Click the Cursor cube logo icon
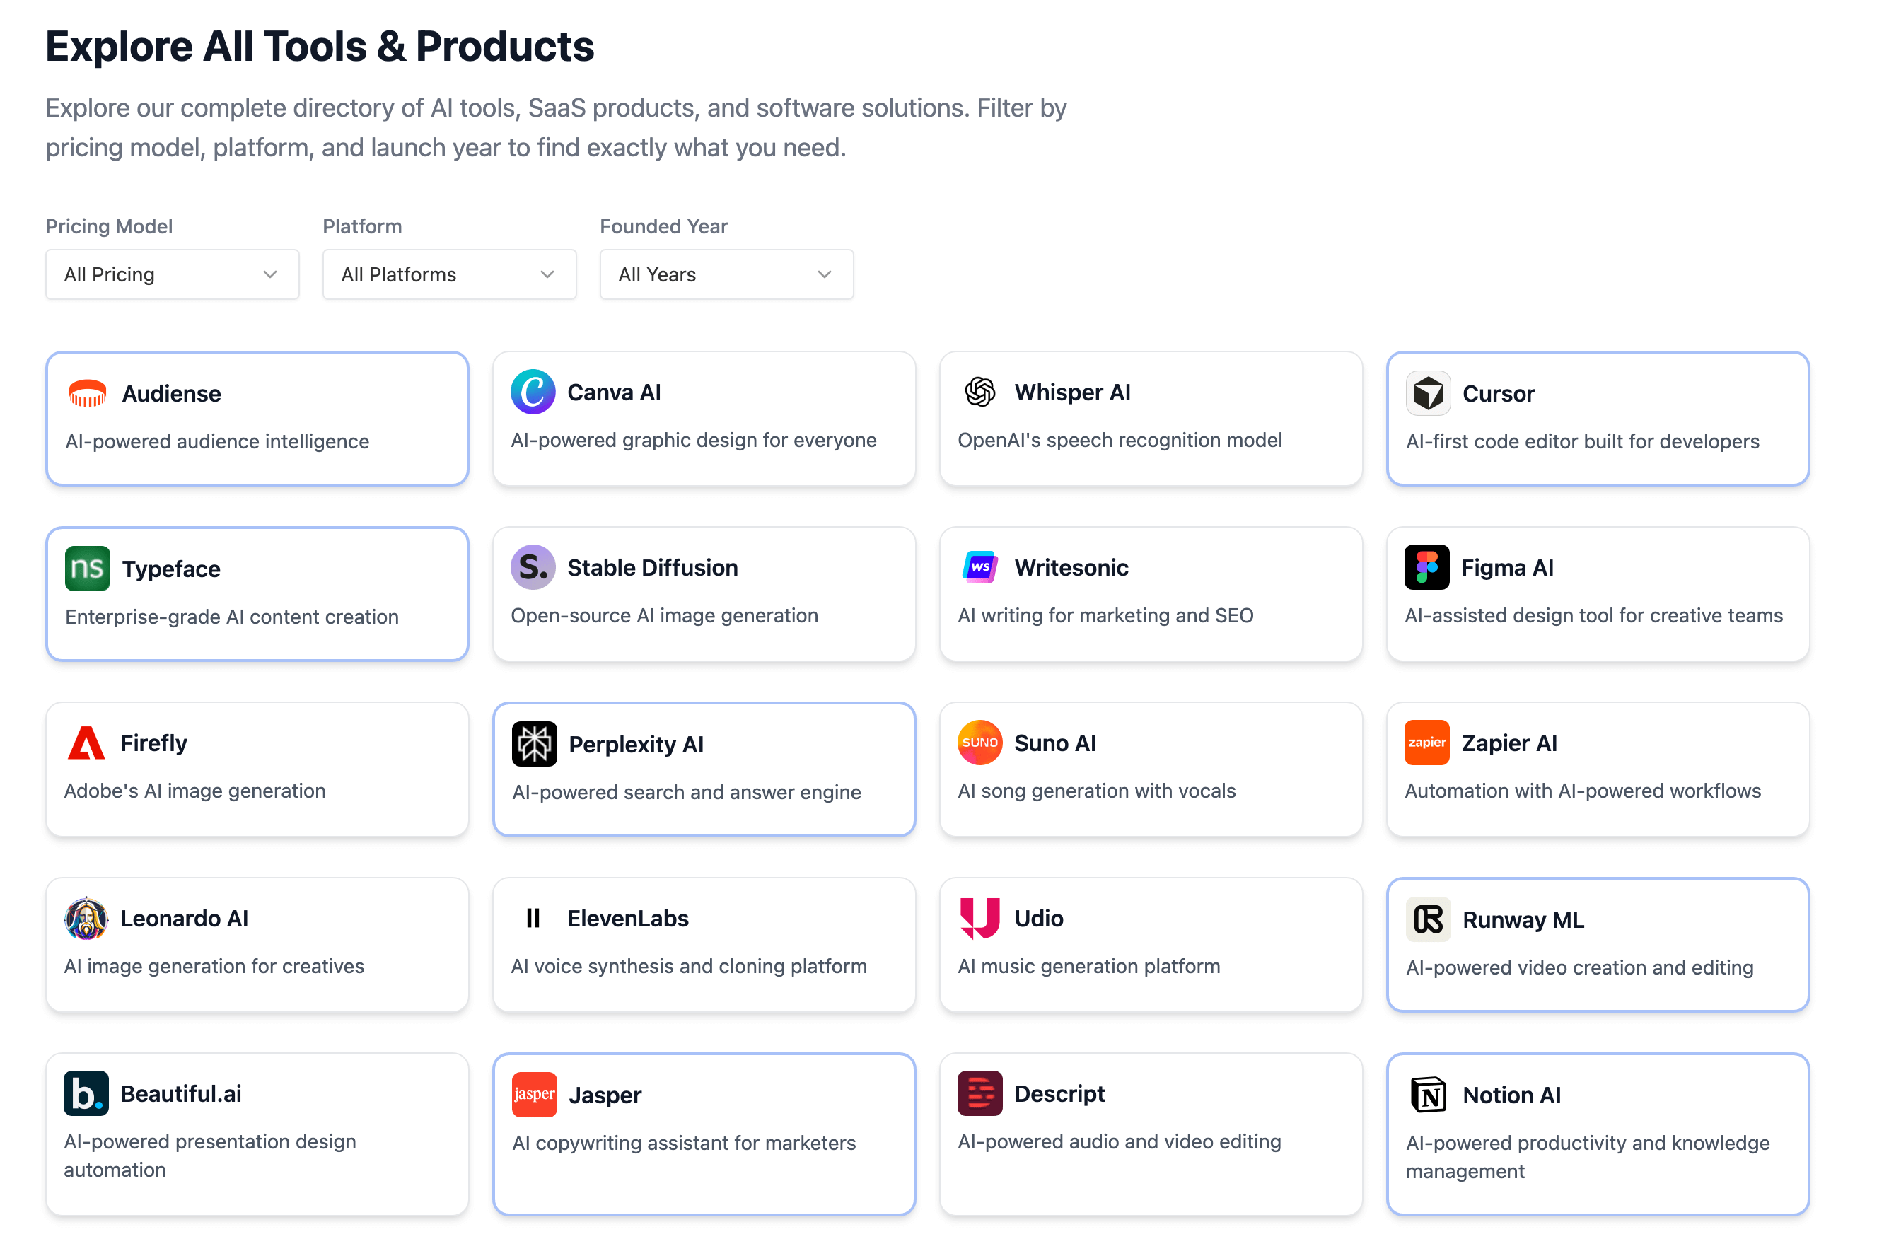 (x=1427, y=393)
